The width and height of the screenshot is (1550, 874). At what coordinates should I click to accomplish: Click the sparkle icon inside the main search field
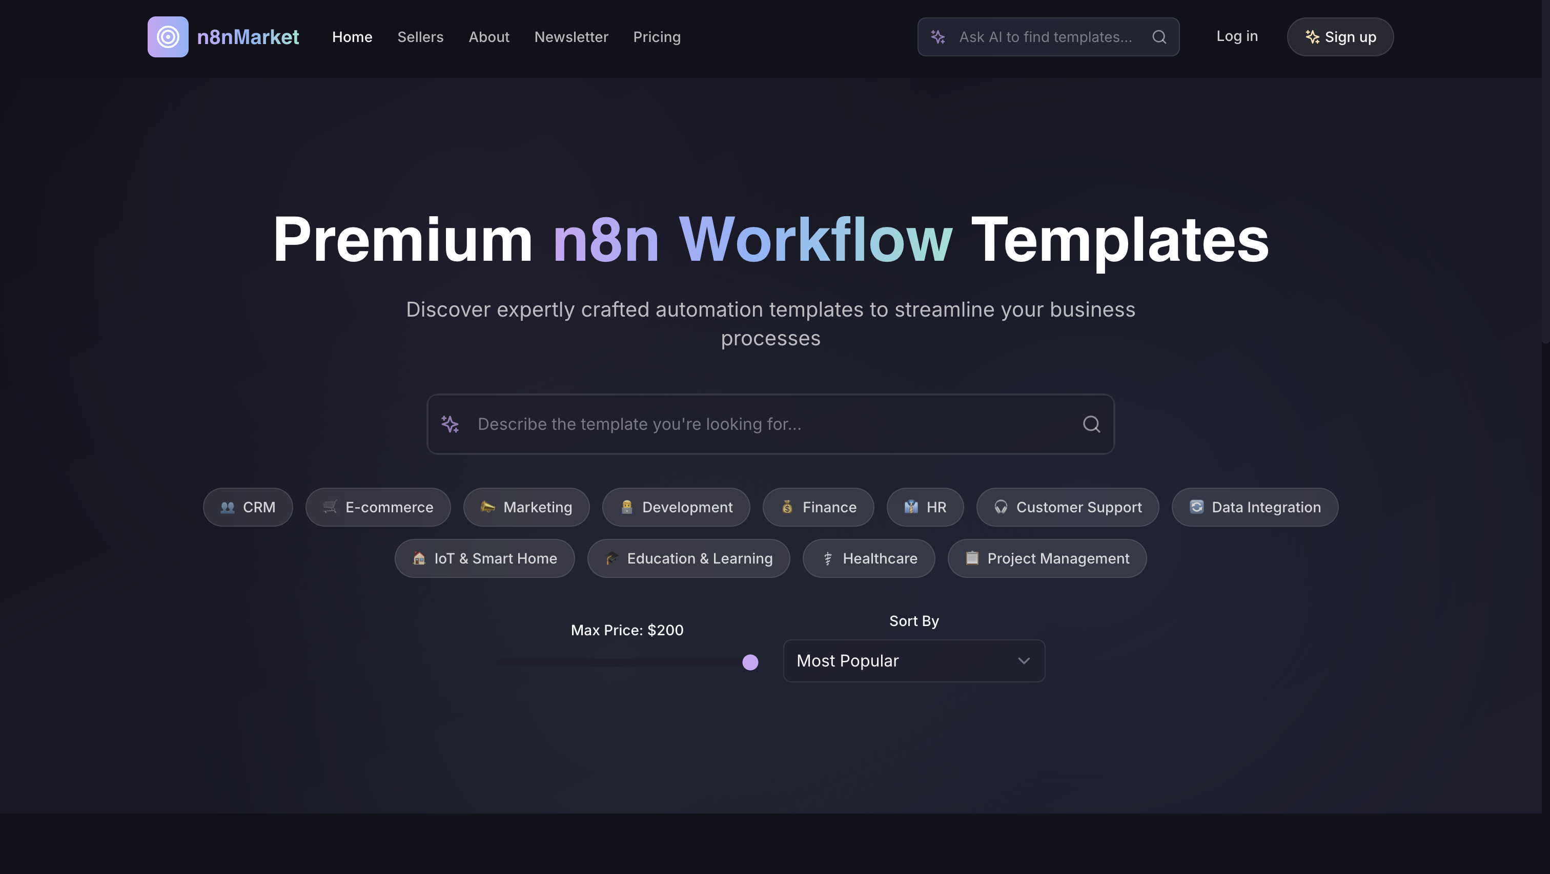coord(450,424)
